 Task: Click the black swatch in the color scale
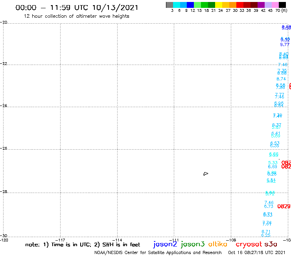tap(282, 5)
